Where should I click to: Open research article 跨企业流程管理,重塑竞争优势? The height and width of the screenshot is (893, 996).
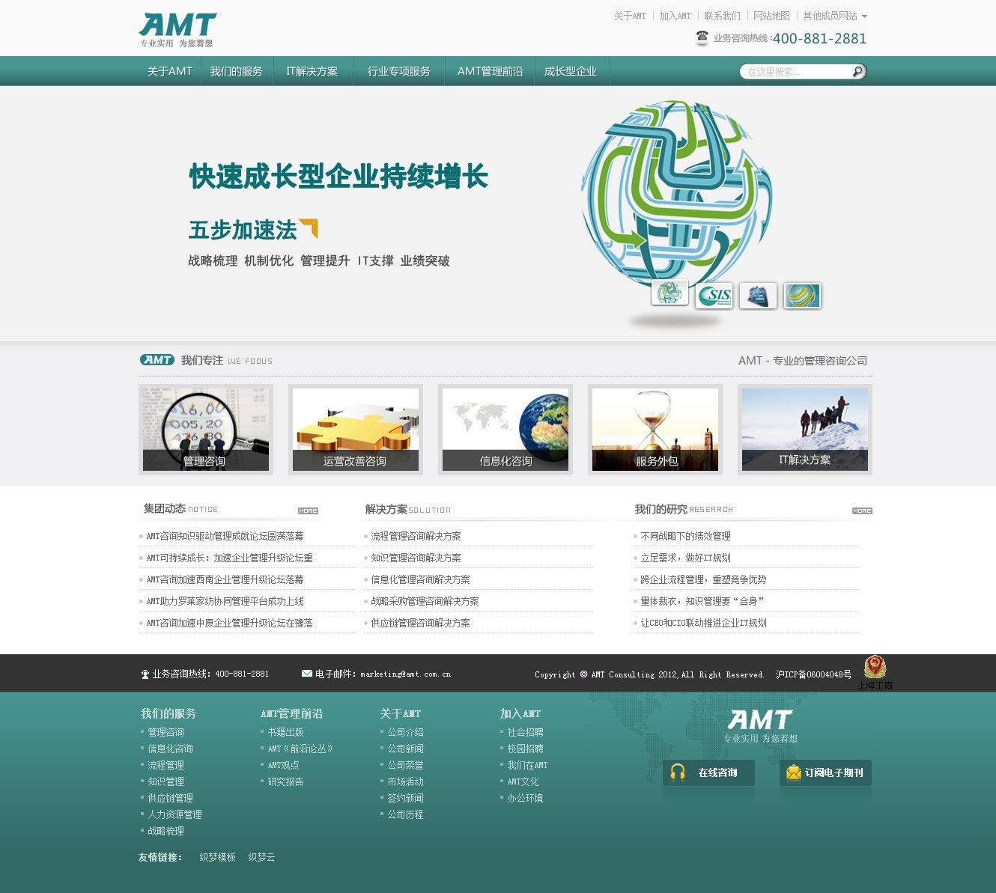point(703,579)
